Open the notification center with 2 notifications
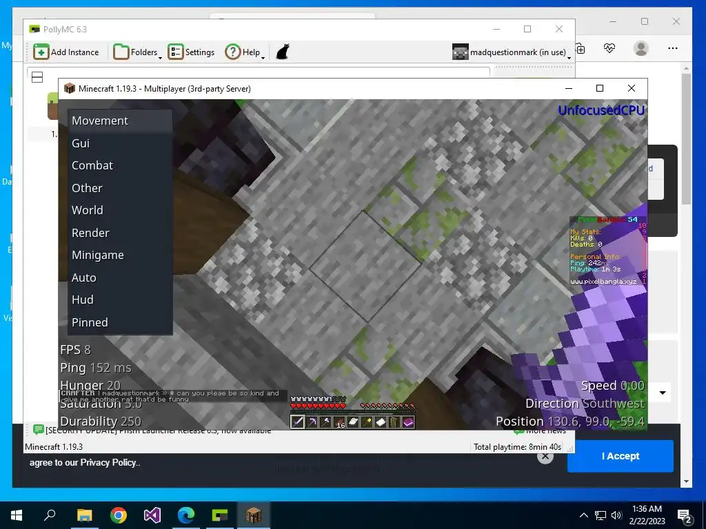 point(685,517)
